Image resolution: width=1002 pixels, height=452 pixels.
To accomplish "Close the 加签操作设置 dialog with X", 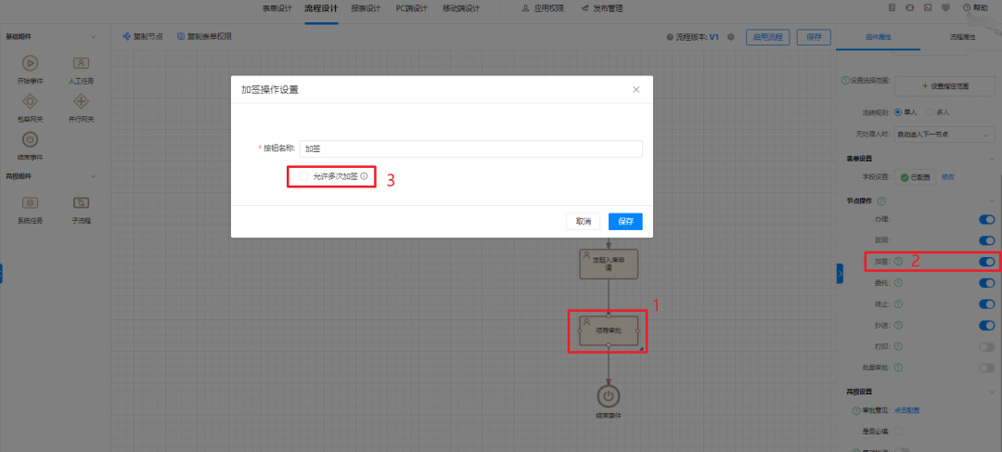I will [x=636, y=89].
